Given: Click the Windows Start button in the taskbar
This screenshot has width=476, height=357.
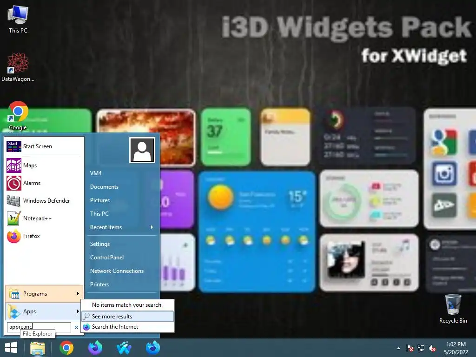Looking at the screenshot, I should point(11,348).
